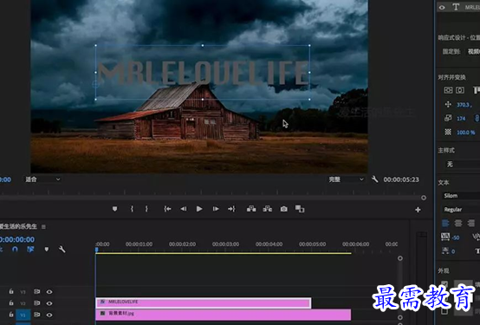
Task: Click the timeline vertical scroll top handle
Action: click(x=400, y=258)
